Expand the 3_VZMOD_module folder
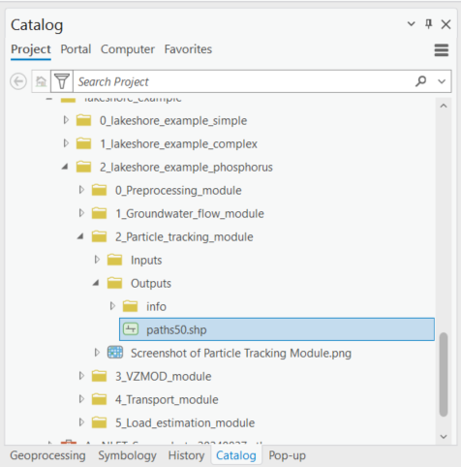This screenshot has height=467, width=461. click(x=81, y=376)
